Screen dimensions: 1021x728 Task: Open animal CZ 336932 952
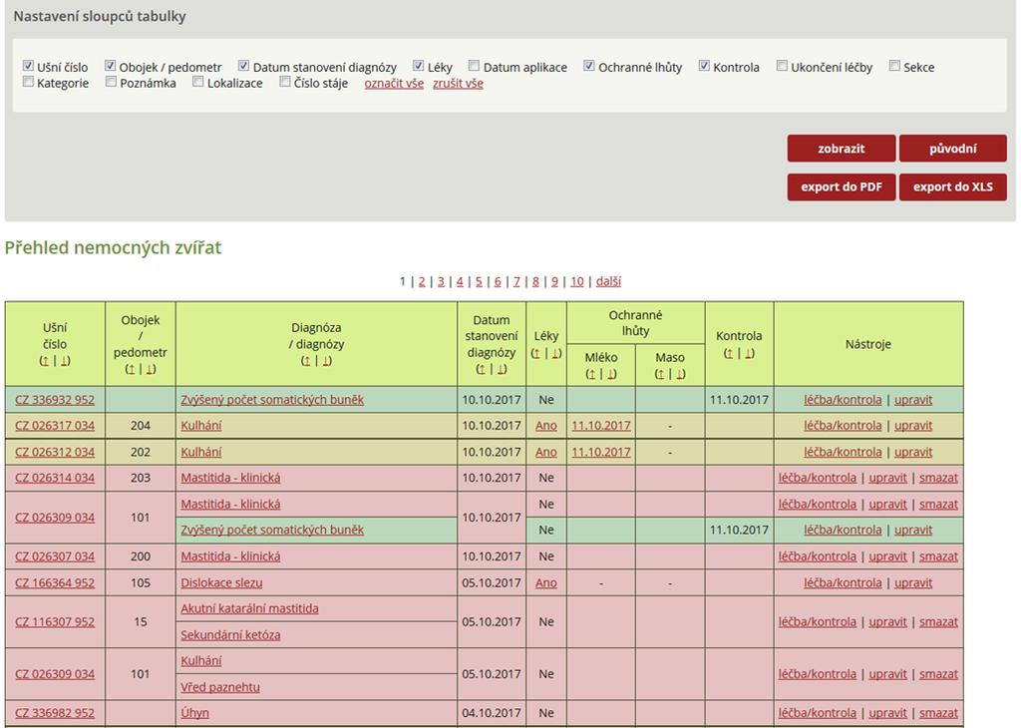(x=55, y=400)
